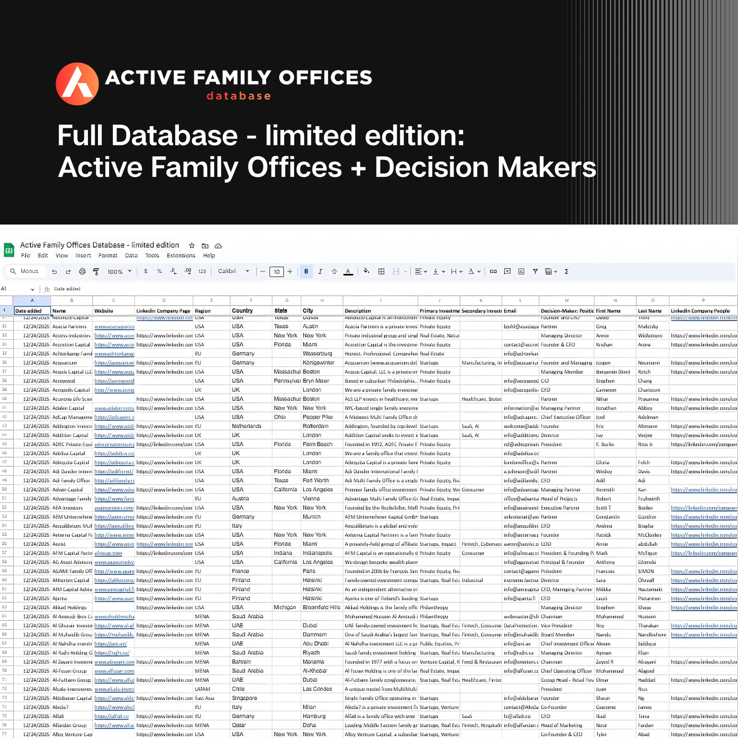Open the Format menu
738x738 pixels.
point(108,255)
